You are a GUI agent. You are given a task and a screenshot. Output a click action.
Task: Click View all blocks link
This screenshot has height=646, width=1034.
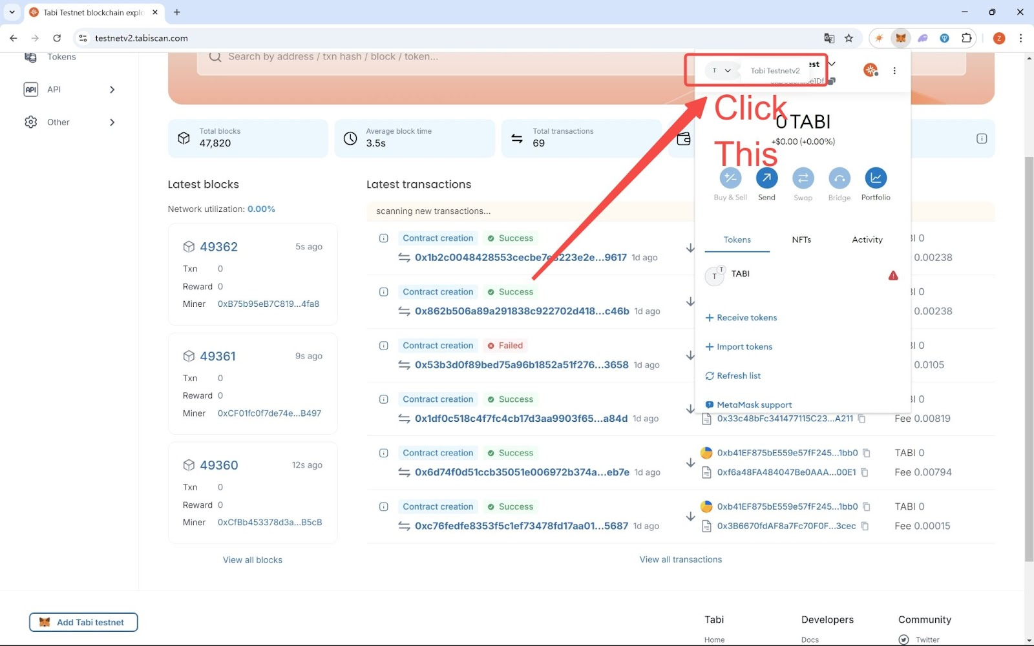coord(253,560)
